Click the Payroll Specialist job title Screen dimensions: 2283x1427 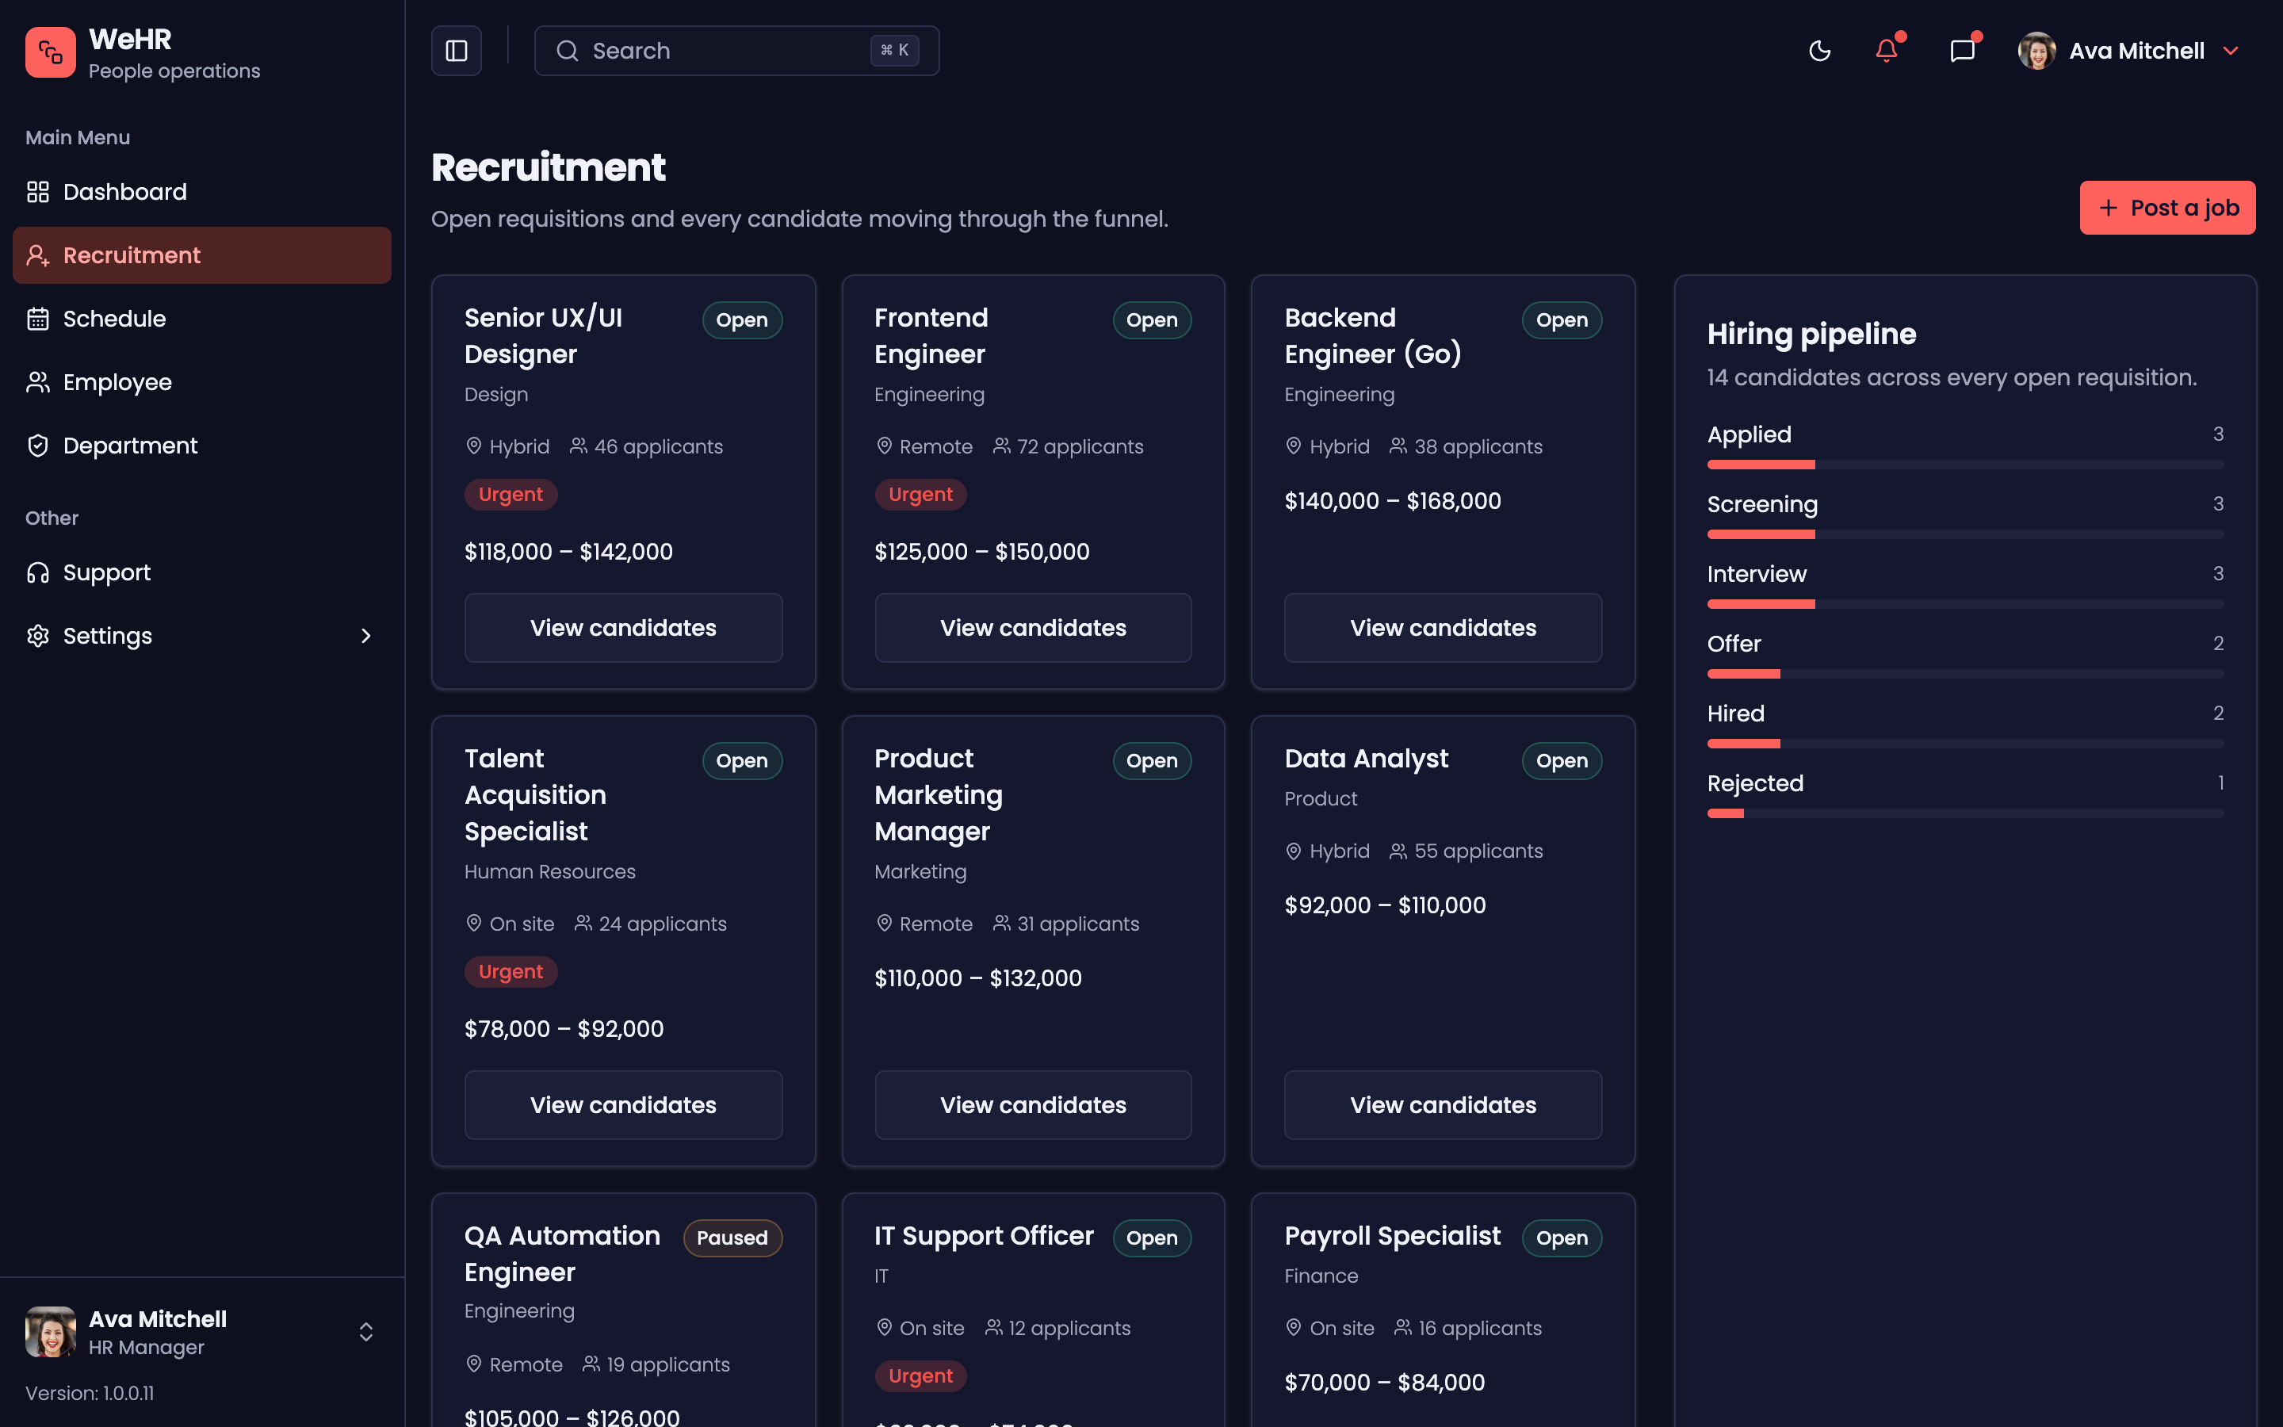pyautogui.click(x=1393, y=1235)
